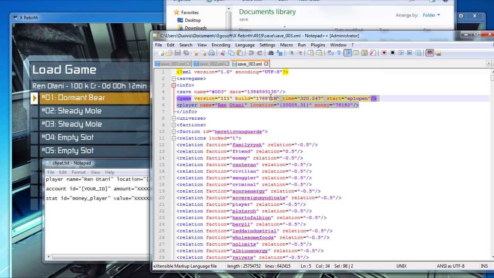Collapse the faction id fold on line 10
494x278 pixels.
pyautogui.click(x=174, y=131)
